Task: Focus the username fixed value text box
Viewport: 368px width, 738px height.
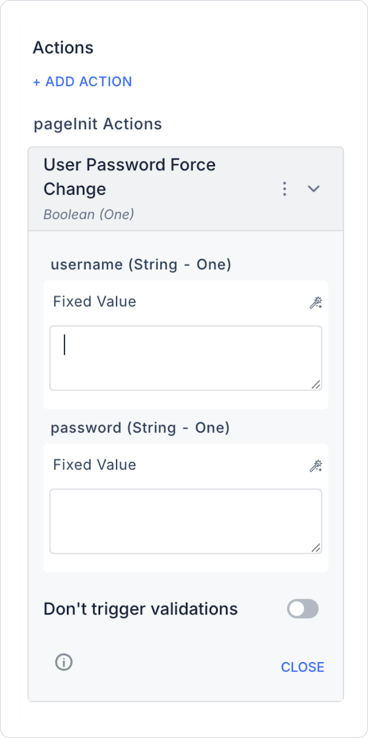Action: pyautogui.click(x=186, y=358)
